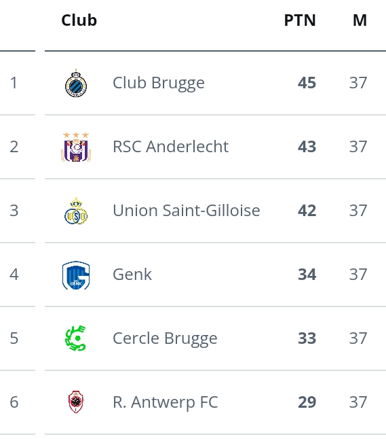Open the Union Saint-Gilloise team page
The image size is (386, 439).
(x=187, y=211)
